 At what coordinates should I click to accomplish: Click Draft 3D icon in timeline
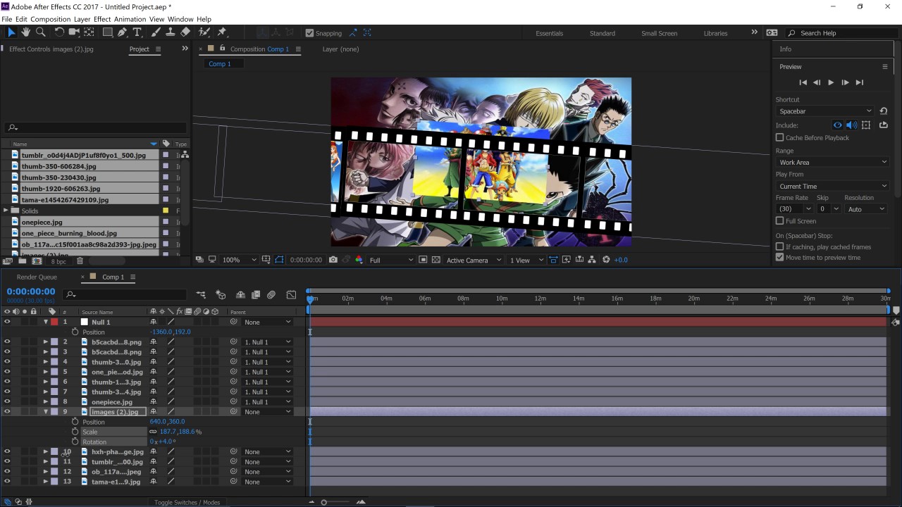click(x=221, y=295)
